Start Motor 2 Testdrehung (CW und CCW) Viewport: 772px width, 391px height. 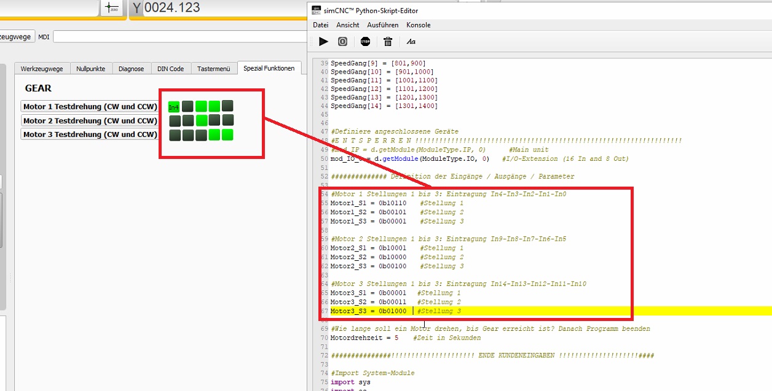coord(90,120)
